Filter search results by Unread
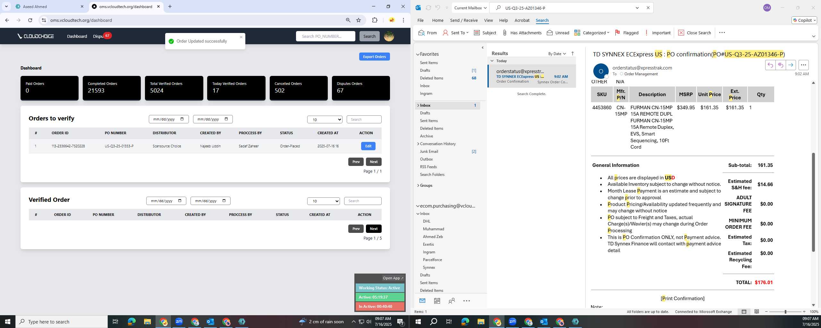The width and height of the screenshot is (821, 328). [558, 33]
